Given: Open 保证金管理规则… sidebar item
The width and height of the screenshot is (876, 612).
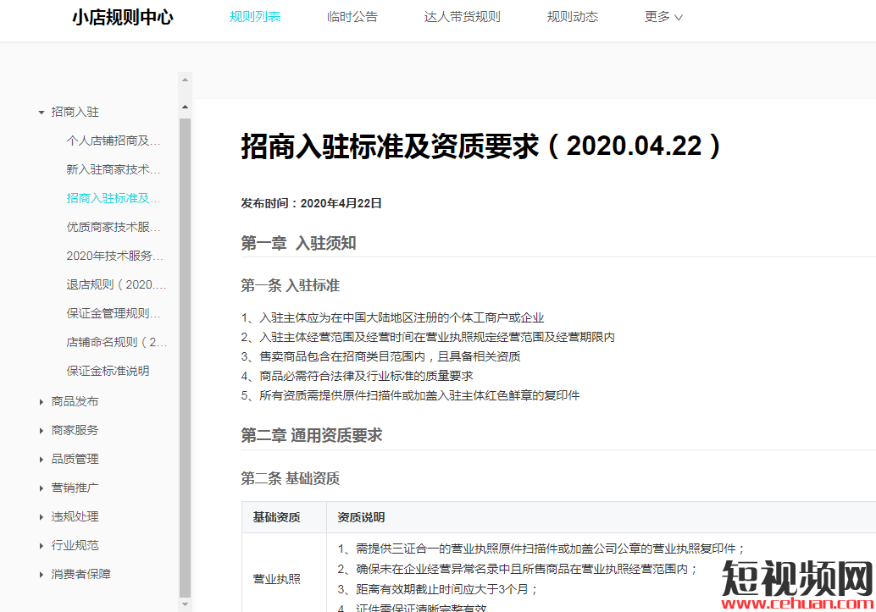Looking at the screenshot, I should (114, 313).
